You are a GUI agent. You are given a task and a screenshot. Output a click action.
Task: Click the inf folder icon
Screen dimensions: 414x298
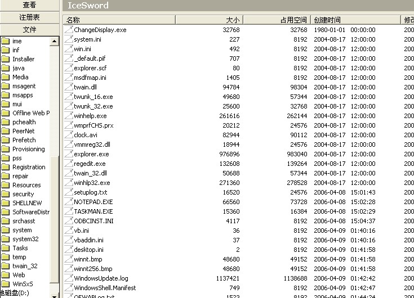pyautogui.click(x=5, y=50)
